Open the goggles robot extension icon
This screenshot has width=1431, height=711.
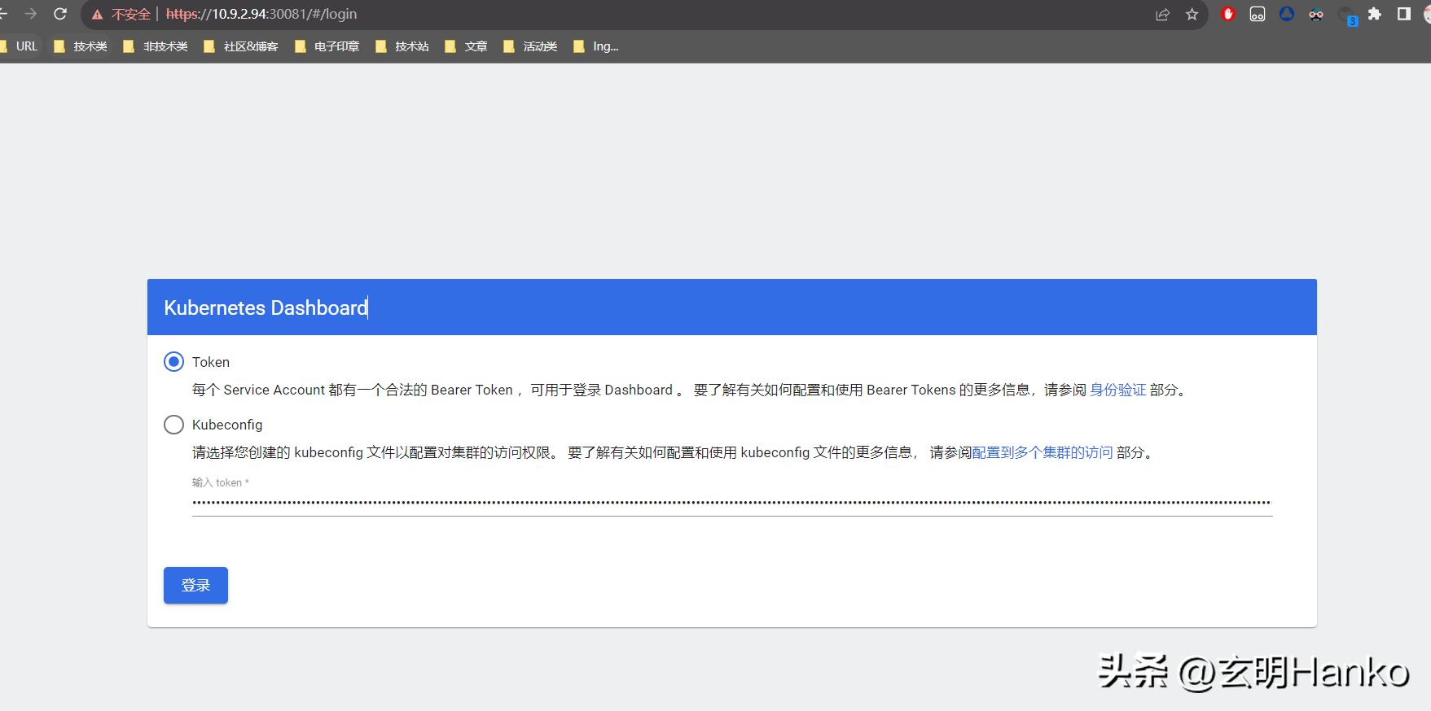click(1316, 14)
